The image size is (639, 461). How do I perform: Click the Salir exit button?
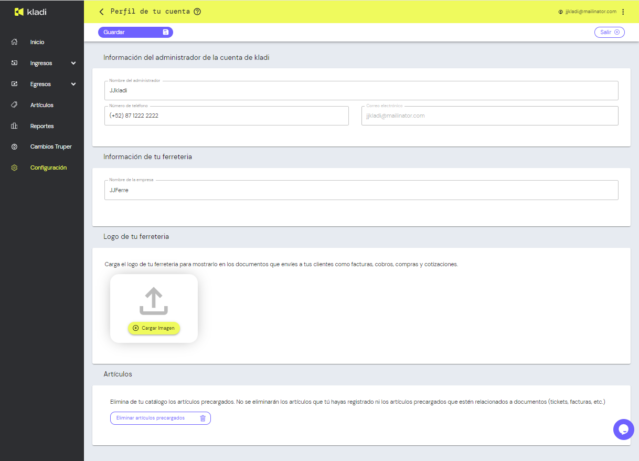[x=609, y=32]
